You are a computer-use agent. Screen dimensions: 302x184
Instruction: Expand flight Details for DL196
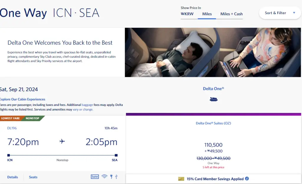pos(13,177)
